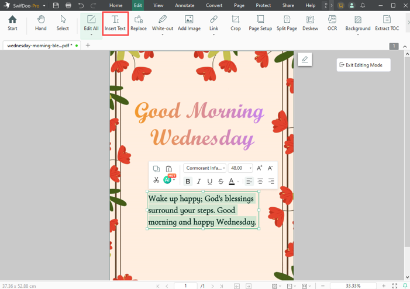Image resolution: width=410 pixels, height=289 pixels.
Task: Open the font color picker underline A
Action: tap(232, 182)
